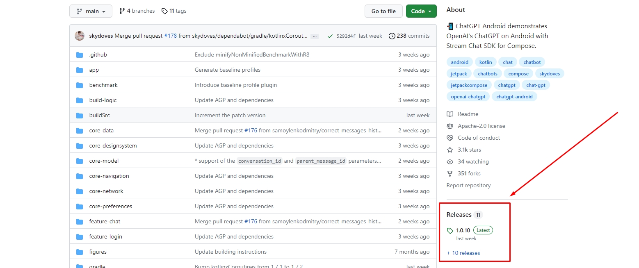Open the .github folder name

coord(98,55)
